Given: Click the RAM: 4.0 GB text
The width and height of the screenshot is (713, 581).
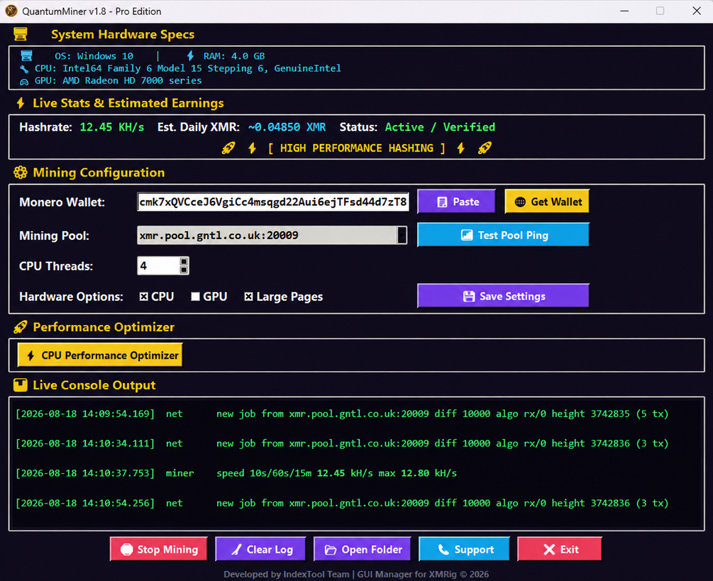Looking at the screenshot, I should pyautogui.click(x=234, y=56).
